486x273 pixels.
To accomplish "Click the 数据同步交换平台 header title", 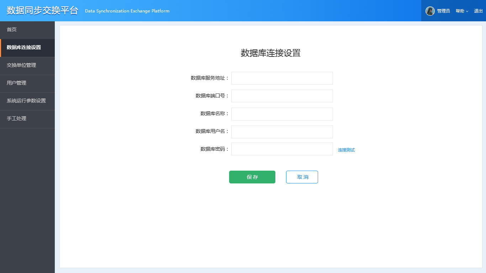I will [x=42, y=10].
